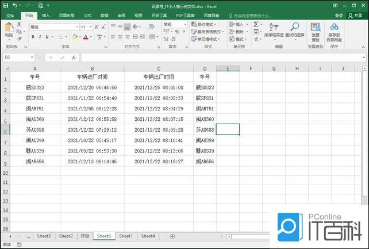
Task: Click the Format cells button
Action: click(x=238, y=39)
